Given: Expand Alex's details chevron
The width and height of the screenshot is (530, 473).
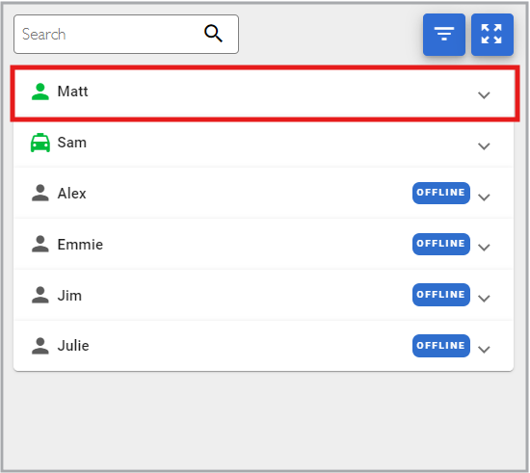Looking at the screenshot, I should click(x=484, y=197).
